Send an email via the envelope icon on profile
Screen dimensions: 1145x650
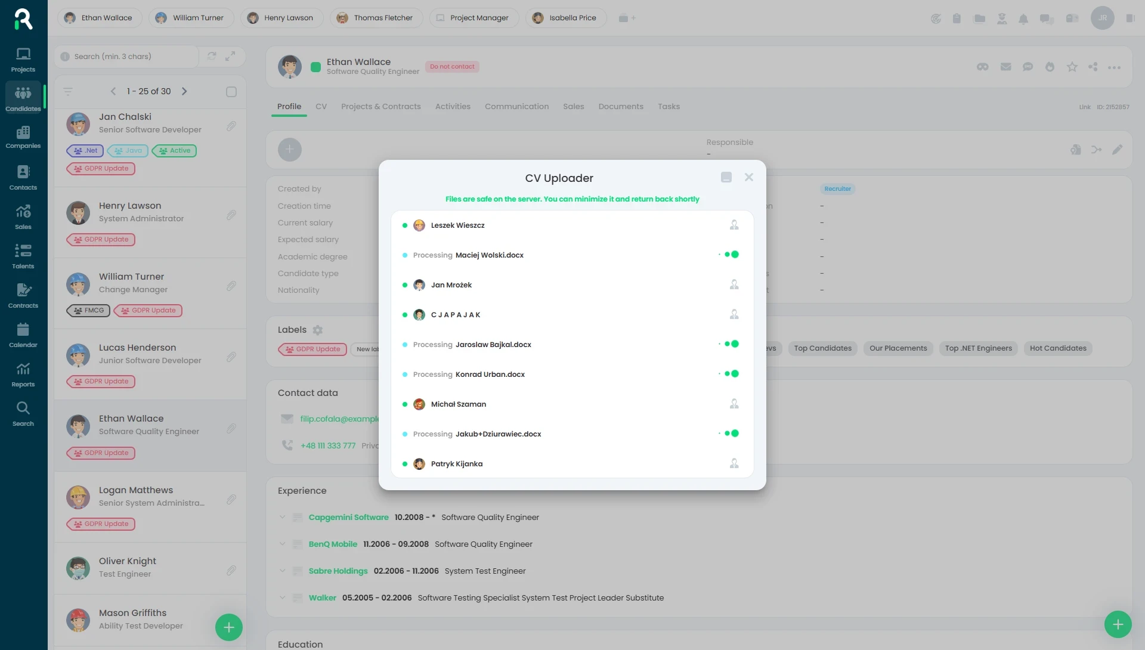pyautogui.click(x=1005, y=67)
